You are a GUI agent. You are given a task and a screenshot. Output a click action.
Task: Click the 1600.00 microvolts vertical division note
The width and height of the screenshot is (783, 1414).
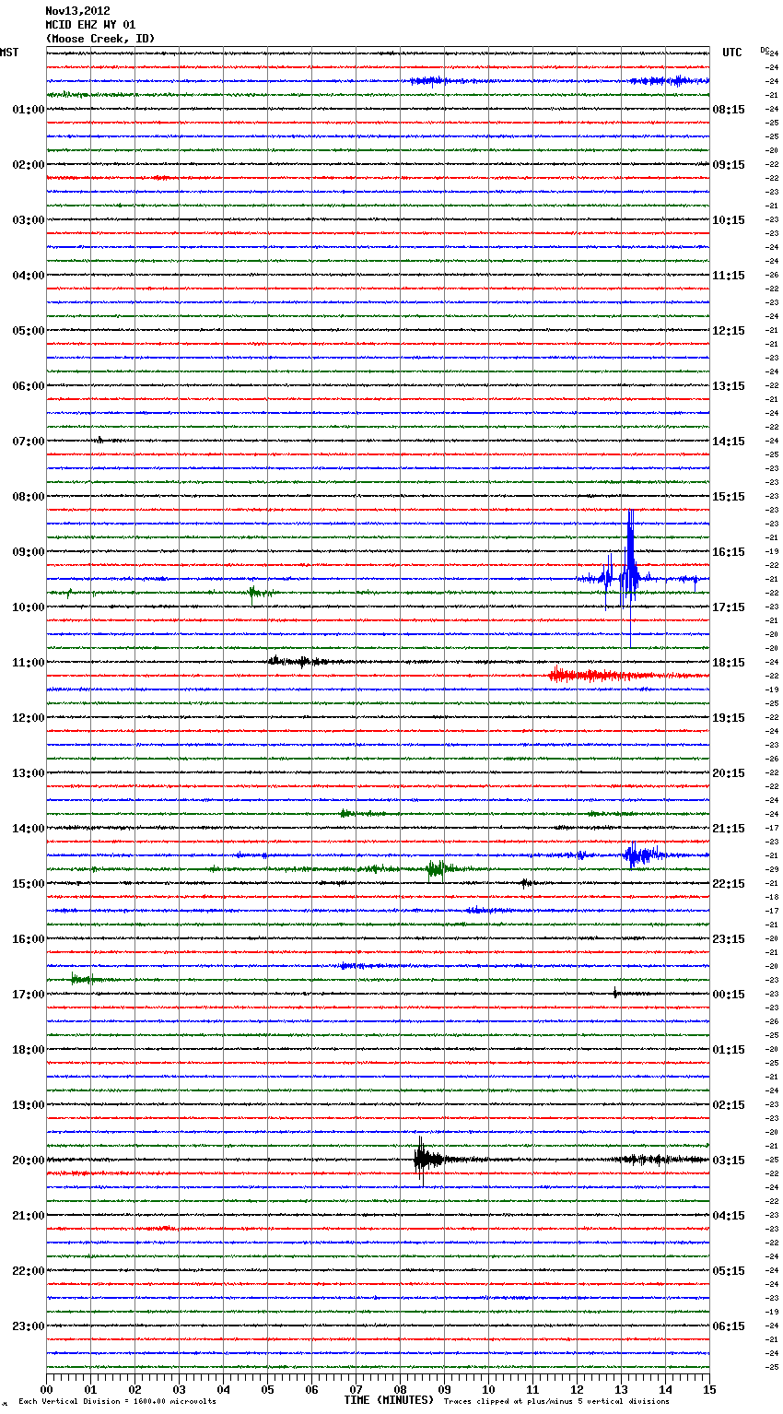(x=117, y=1401)
